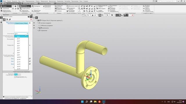
Task: Swap direction arrows for first axis row
Action: [x=30, y=59]
